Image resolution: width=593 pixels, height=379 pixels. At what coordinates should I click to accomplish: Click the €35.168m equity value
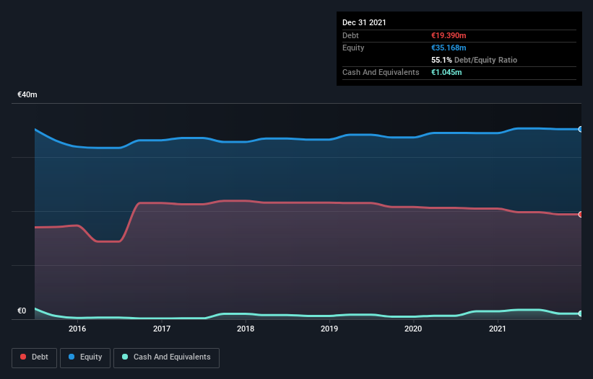pyautogui.click(x=449, y=48)
